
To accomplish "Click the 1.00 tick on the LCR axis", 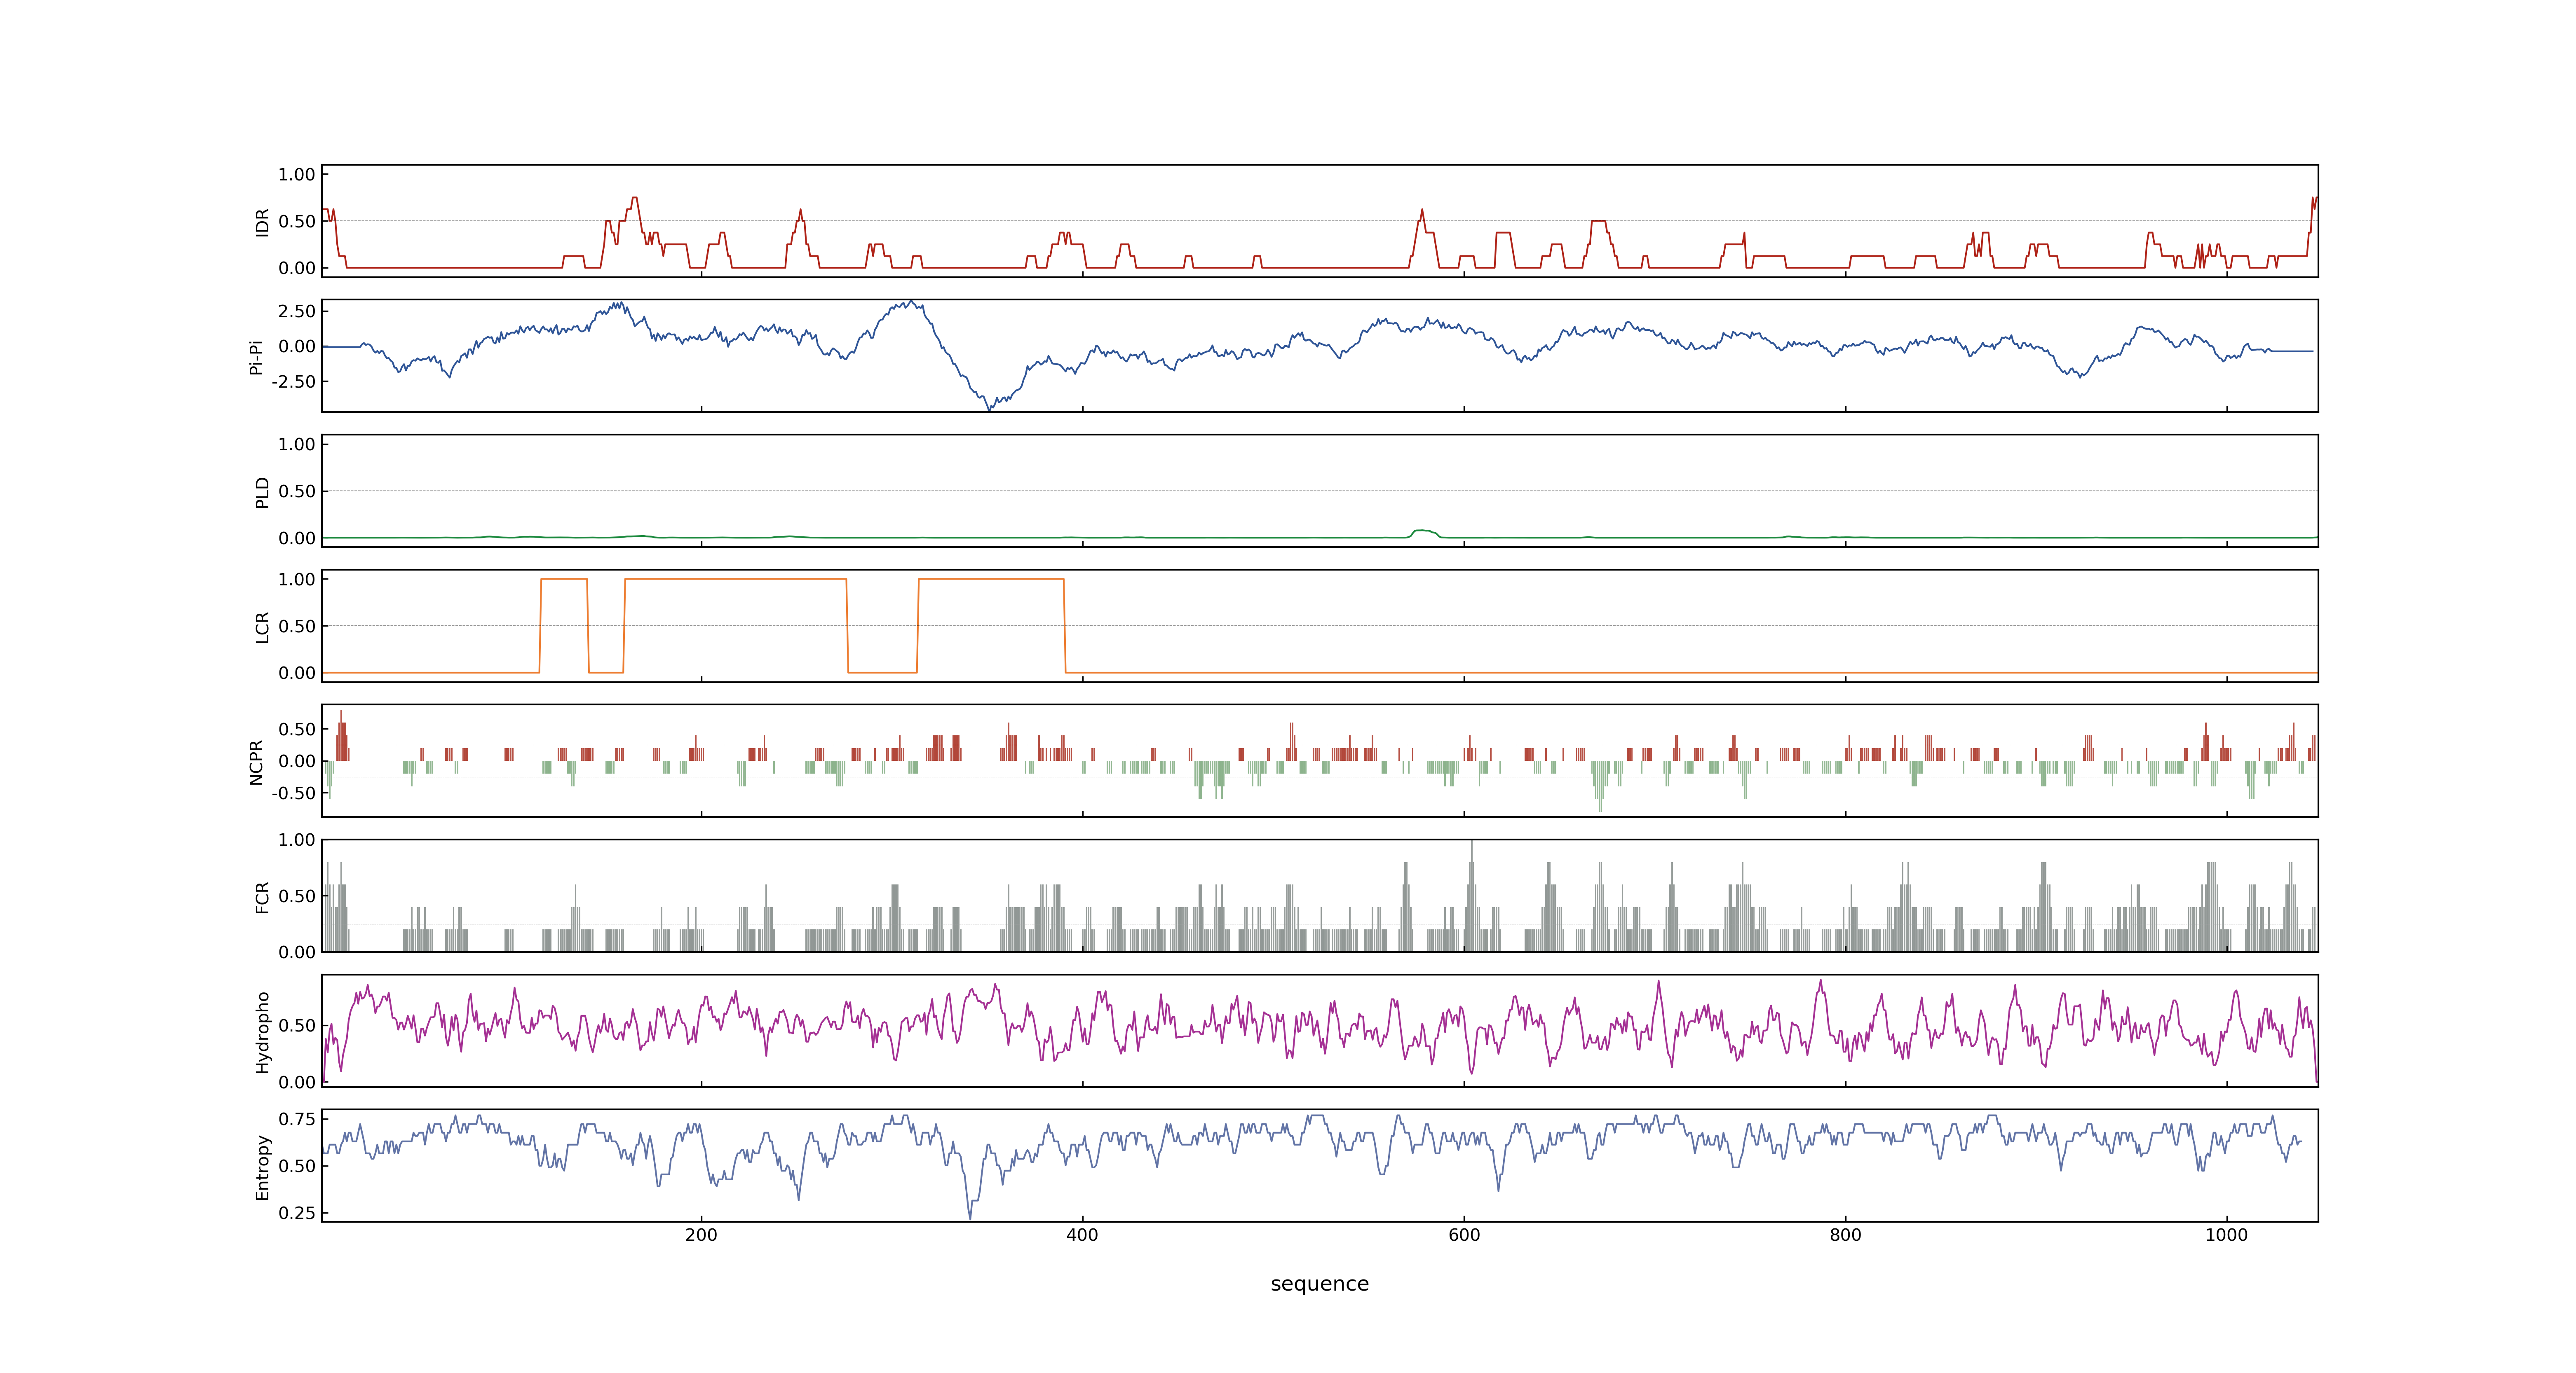I will point(297,579).
